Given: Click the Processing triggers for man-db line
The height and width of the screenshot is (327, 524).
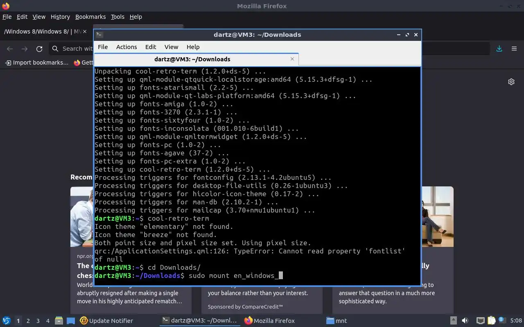Looking at the screenshot, I should point(186,202).
